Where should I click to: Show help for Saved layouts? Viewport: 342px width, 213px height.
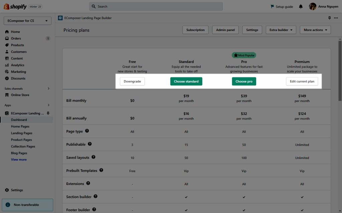tap(94, 157)
